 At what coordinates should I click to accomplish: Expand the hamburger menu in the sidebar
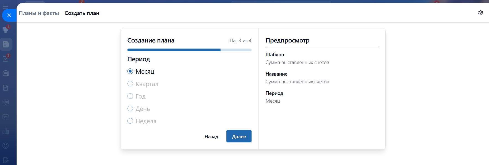6,6
